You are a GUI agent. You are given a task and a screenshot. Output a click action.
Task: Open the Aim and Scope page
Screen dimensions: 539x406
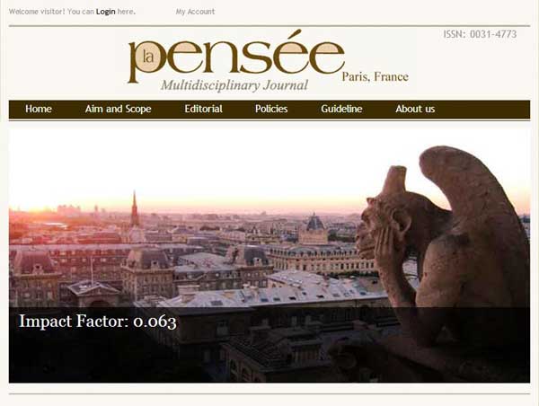point(119,109)
